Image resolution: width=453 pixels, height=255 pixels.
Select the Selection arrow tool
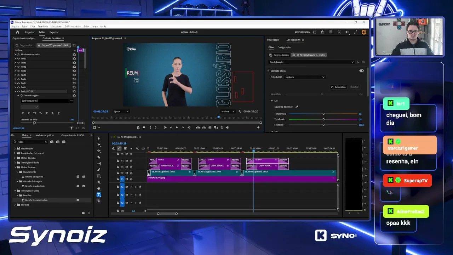(99, 138)
